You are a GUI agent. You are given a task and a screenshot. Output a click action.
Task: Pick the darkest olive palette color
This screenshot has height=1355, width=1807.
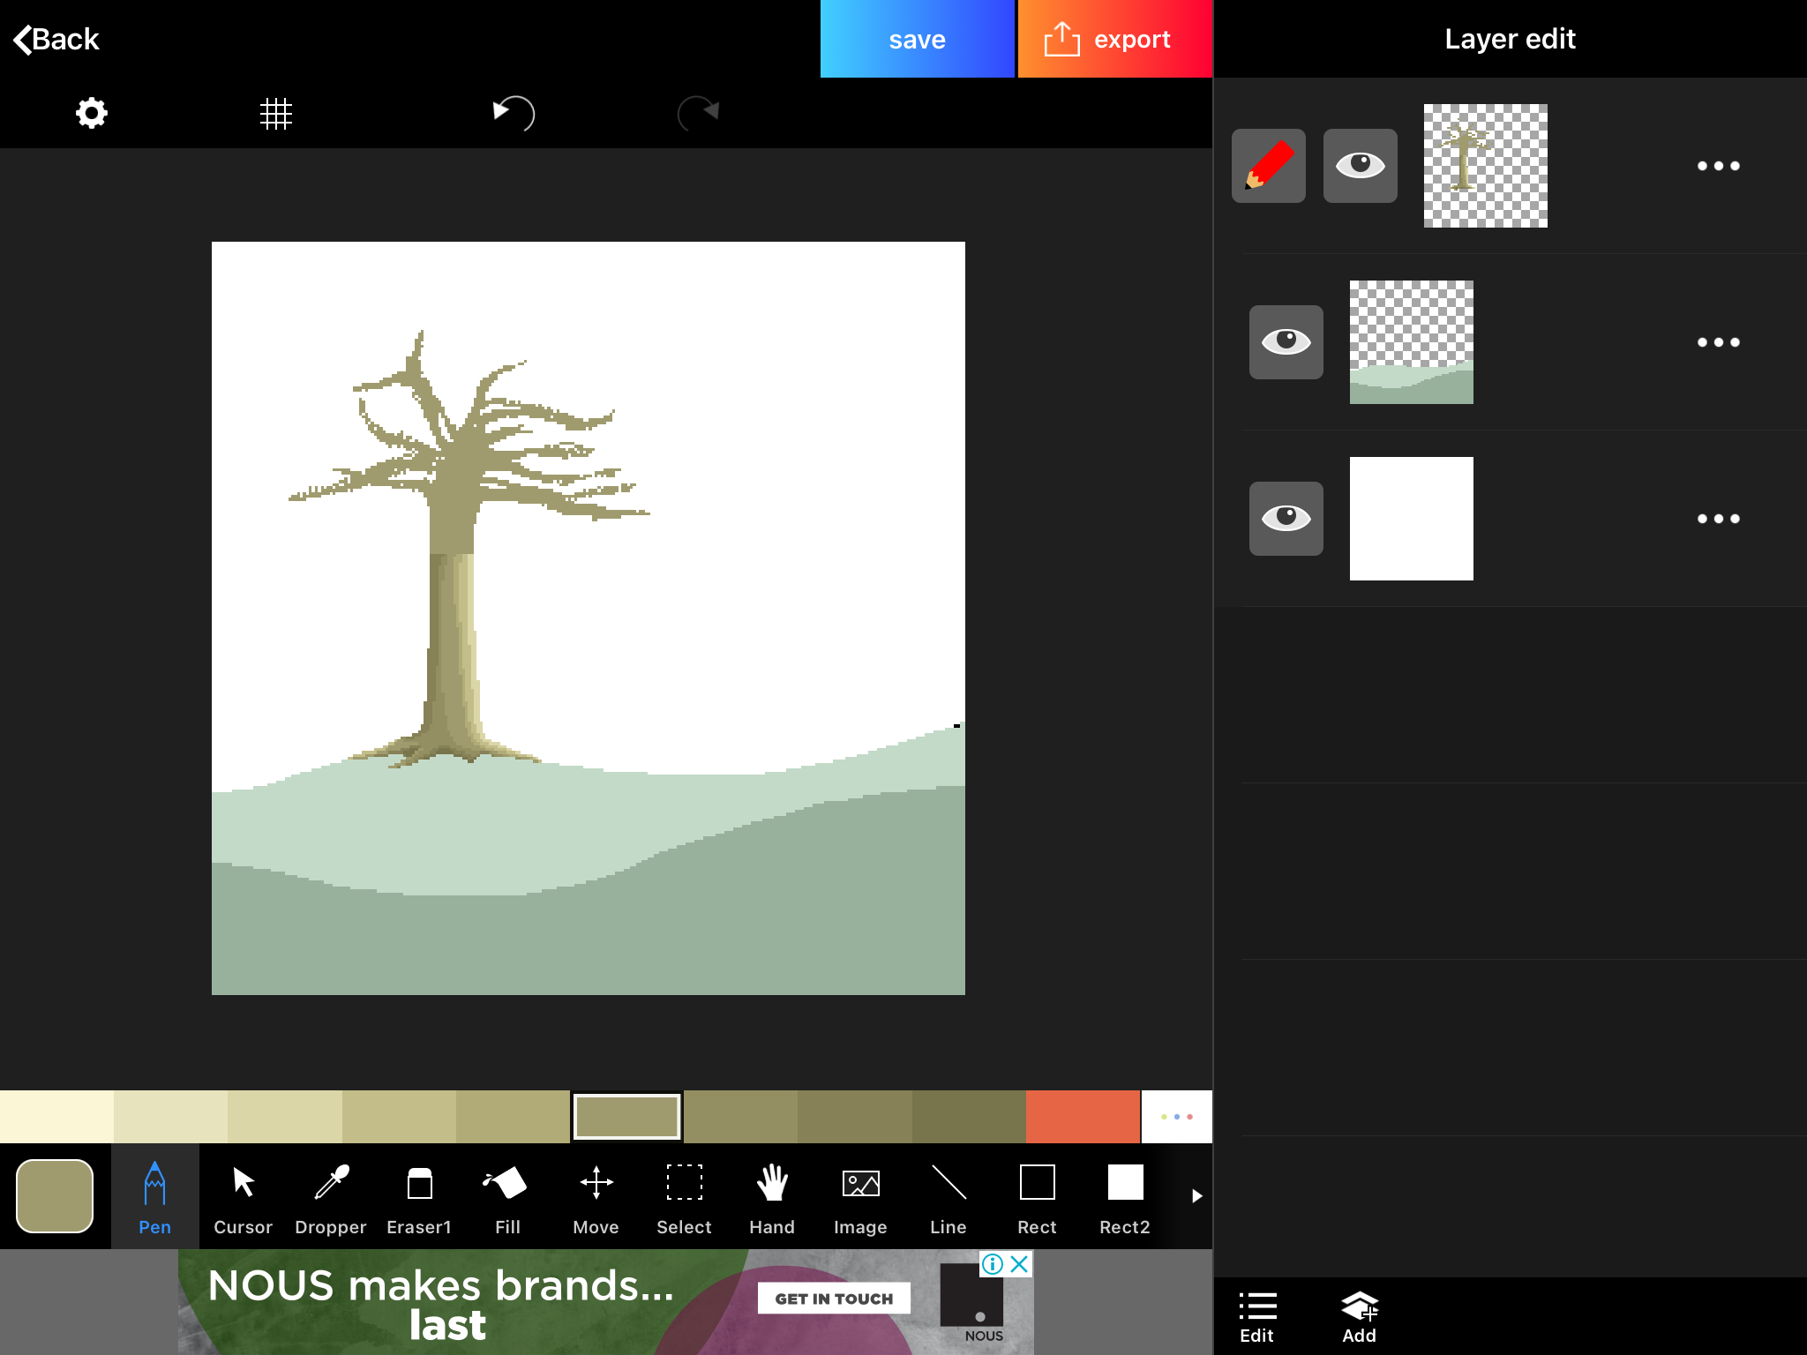click(x=969, y=1117)
